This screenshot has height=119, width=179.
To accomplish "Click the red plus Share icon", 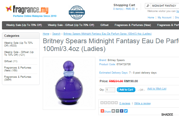I will (102, 111).
